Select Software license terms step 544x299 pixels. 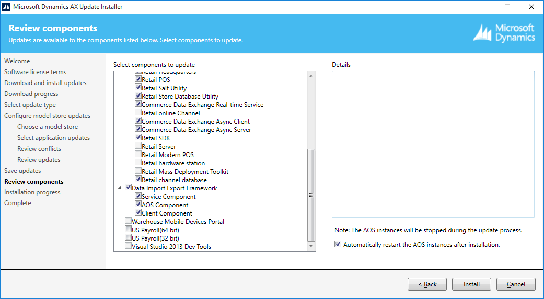(36, 72)
